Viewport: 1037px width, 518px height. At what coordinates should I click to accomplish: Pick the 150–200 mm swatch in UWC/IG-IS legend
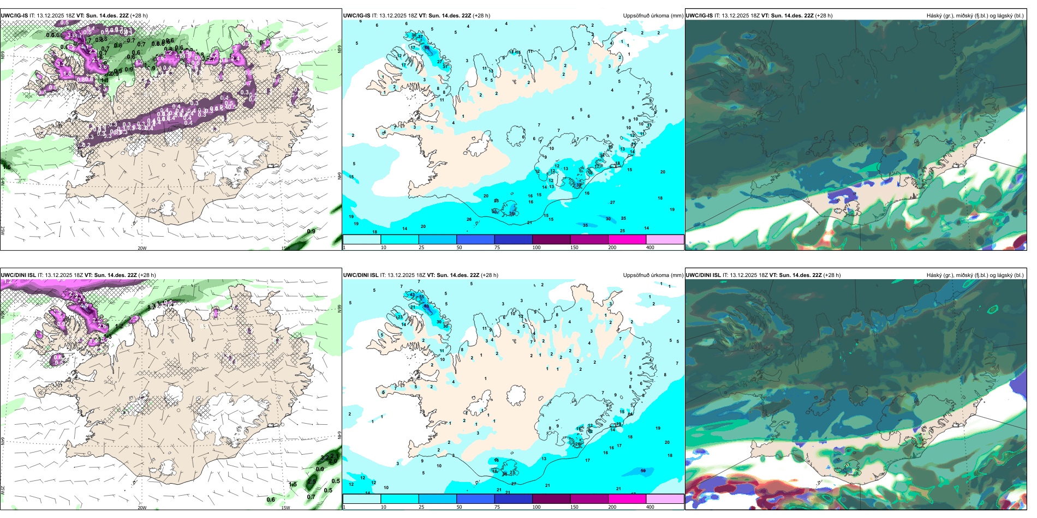click(589, 239)
